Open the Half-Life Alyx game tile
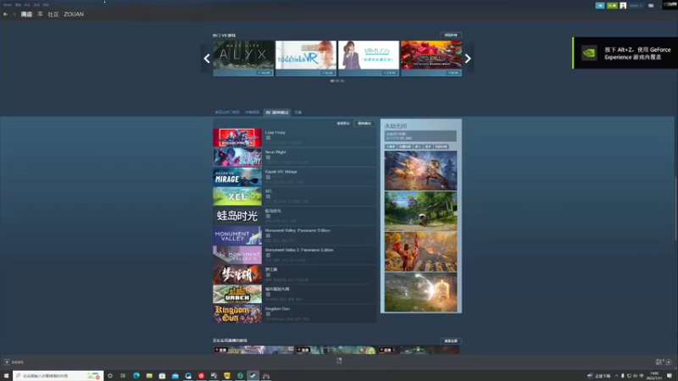 pyautogui.click(x=243, y=58)
